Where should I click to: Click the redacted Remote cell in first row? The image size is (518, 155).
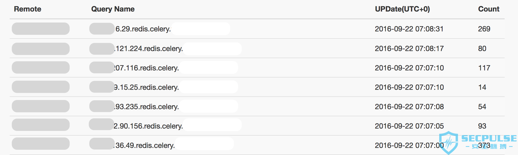41,29
